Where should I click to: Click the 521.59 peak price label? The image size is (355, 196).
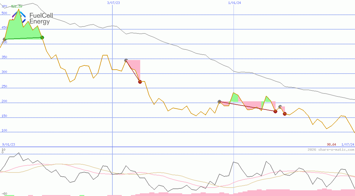[17, 6]
